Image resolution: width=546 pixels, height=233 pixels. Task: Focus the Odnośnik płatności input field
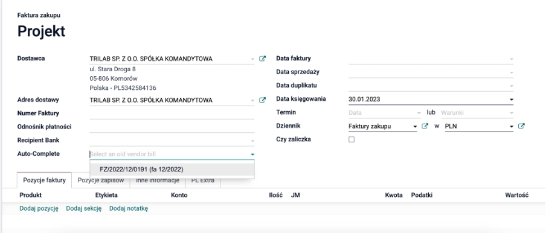172,127
